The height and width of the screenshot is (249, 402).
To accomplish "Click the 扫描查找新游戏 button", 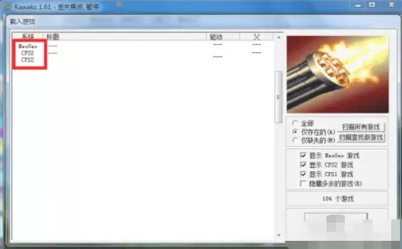I will point(361,137).
